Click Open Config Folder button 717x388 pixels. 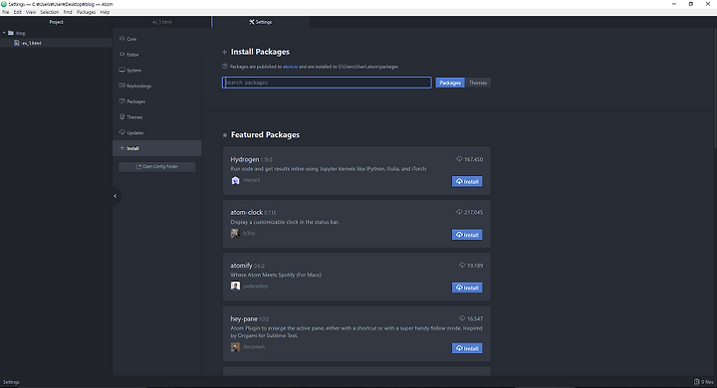[157, 167]
